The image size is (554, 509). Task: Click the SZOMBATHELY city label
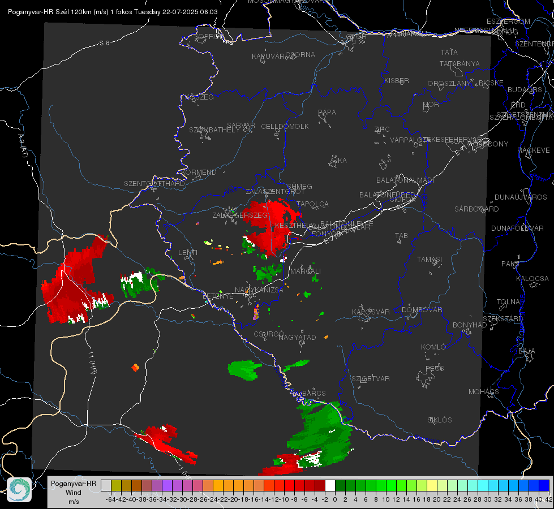[x=214, y=130]
